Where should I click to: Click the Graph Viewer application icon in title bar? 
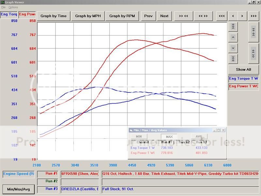[3, 2]
